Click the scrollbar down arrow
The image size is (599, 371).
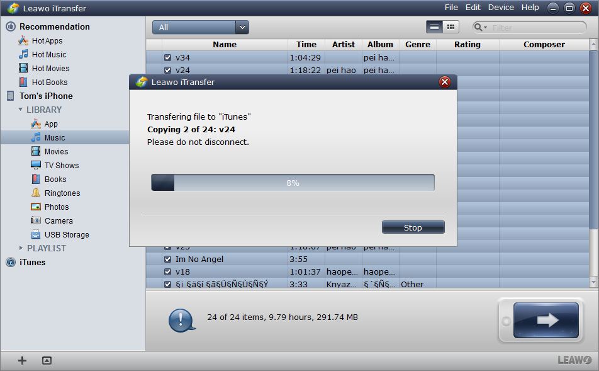click(x=593, y=282)
